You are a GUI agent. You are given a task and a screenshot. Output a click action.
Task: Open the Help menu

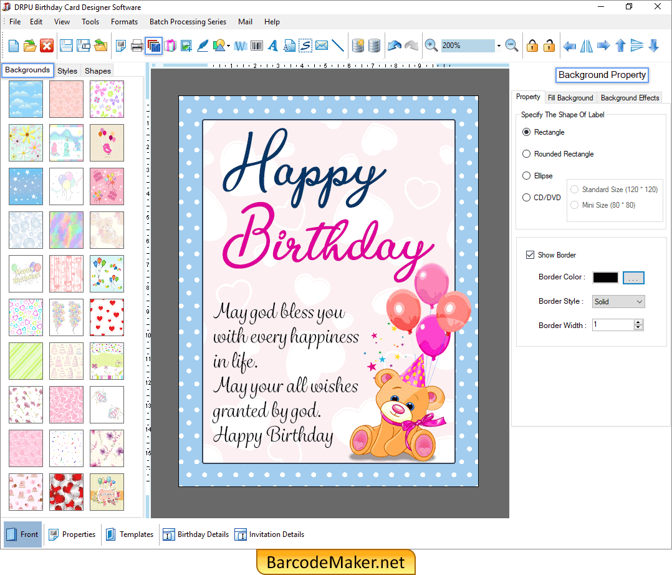(x=272, y=22)
